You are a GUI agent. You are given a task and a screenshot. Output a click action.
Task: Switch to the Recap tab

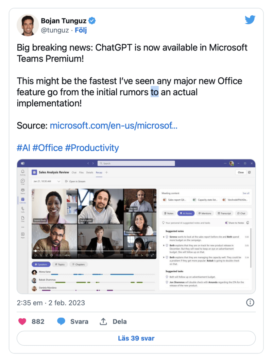click(x=99, y=172)
